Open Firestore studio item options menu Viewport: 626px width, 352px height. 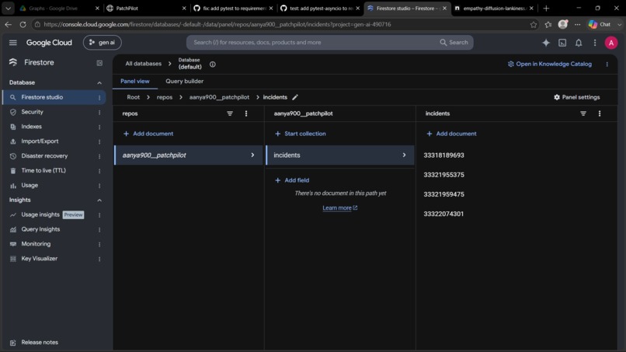click(99, 97)
